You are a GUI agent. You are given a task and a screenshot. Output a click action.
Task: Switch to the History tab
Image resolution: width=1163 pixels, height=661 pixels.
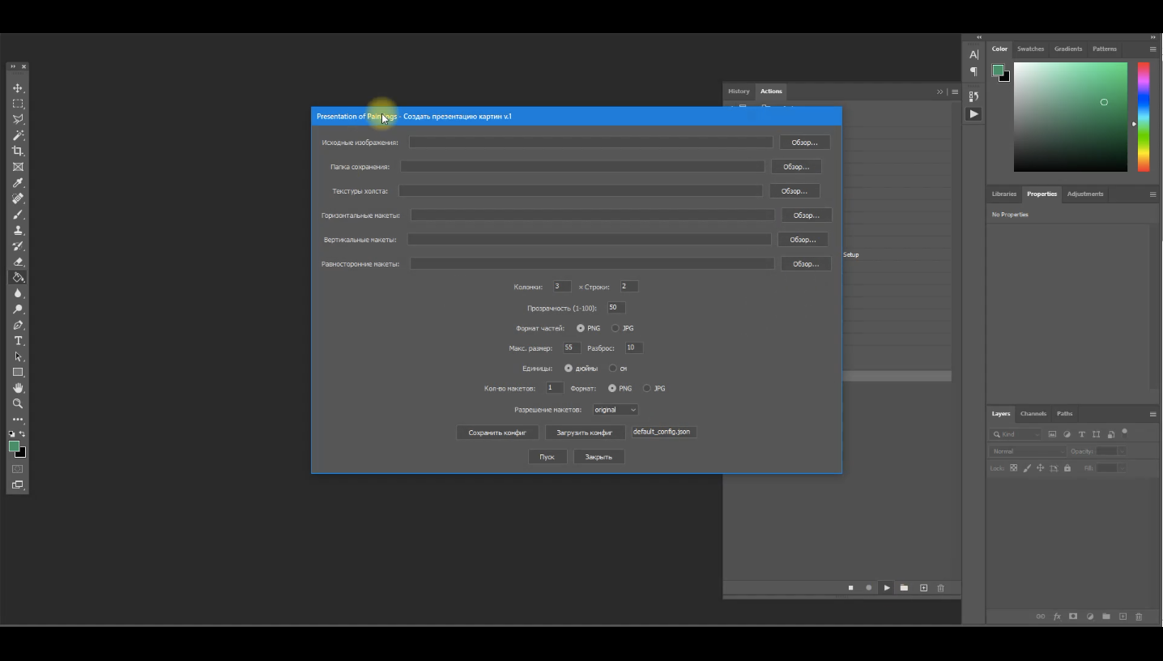739,92
